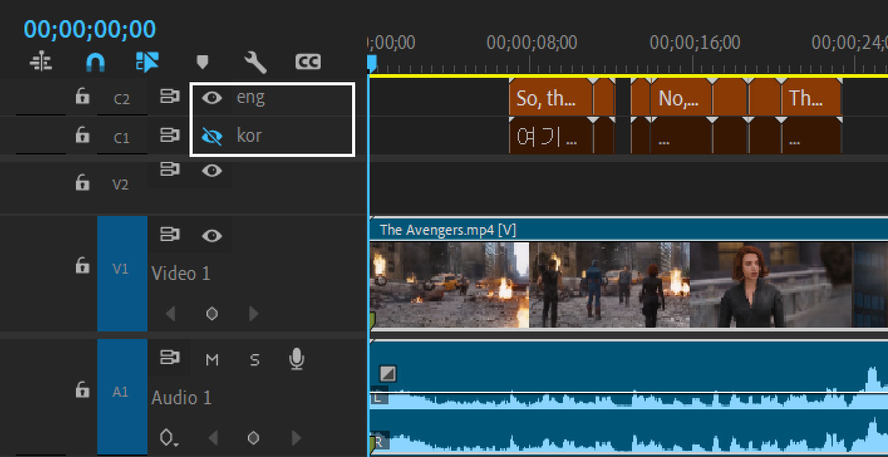
Task: Add a marker with the marker icon
Action: 202,62
